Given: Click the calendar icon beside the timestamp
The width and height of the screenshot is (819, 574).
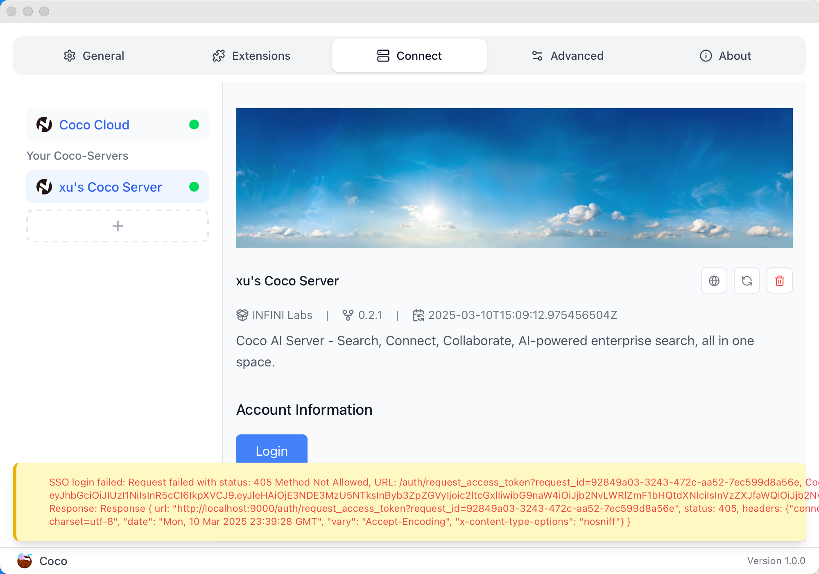Looking at the screenshot, I should click(418, 315).
